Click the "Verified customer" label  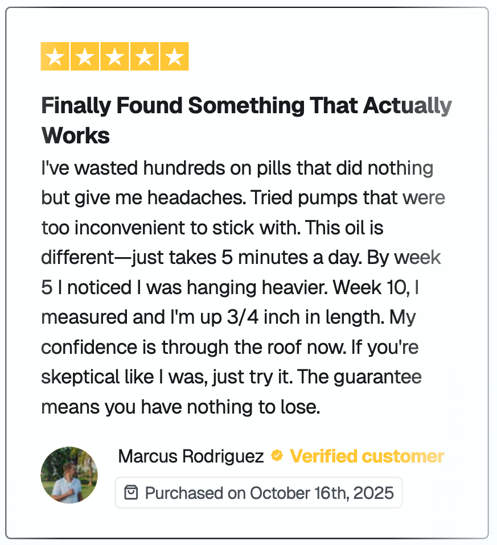[x=367, y=456]
